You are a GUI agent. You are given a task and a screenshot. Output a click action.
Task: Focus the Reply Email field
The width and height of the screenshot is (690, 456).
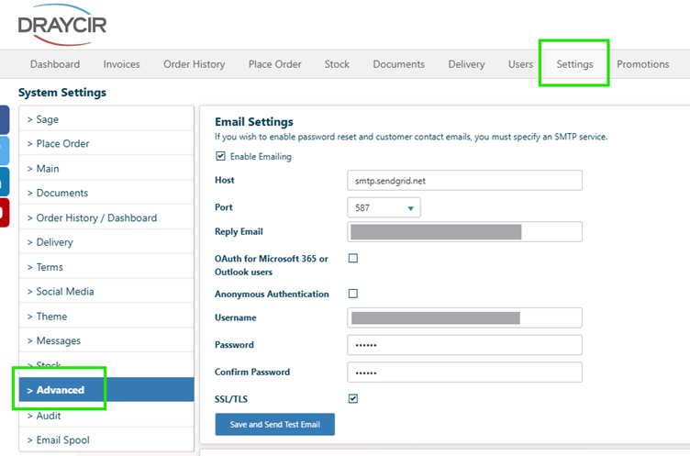464,232
